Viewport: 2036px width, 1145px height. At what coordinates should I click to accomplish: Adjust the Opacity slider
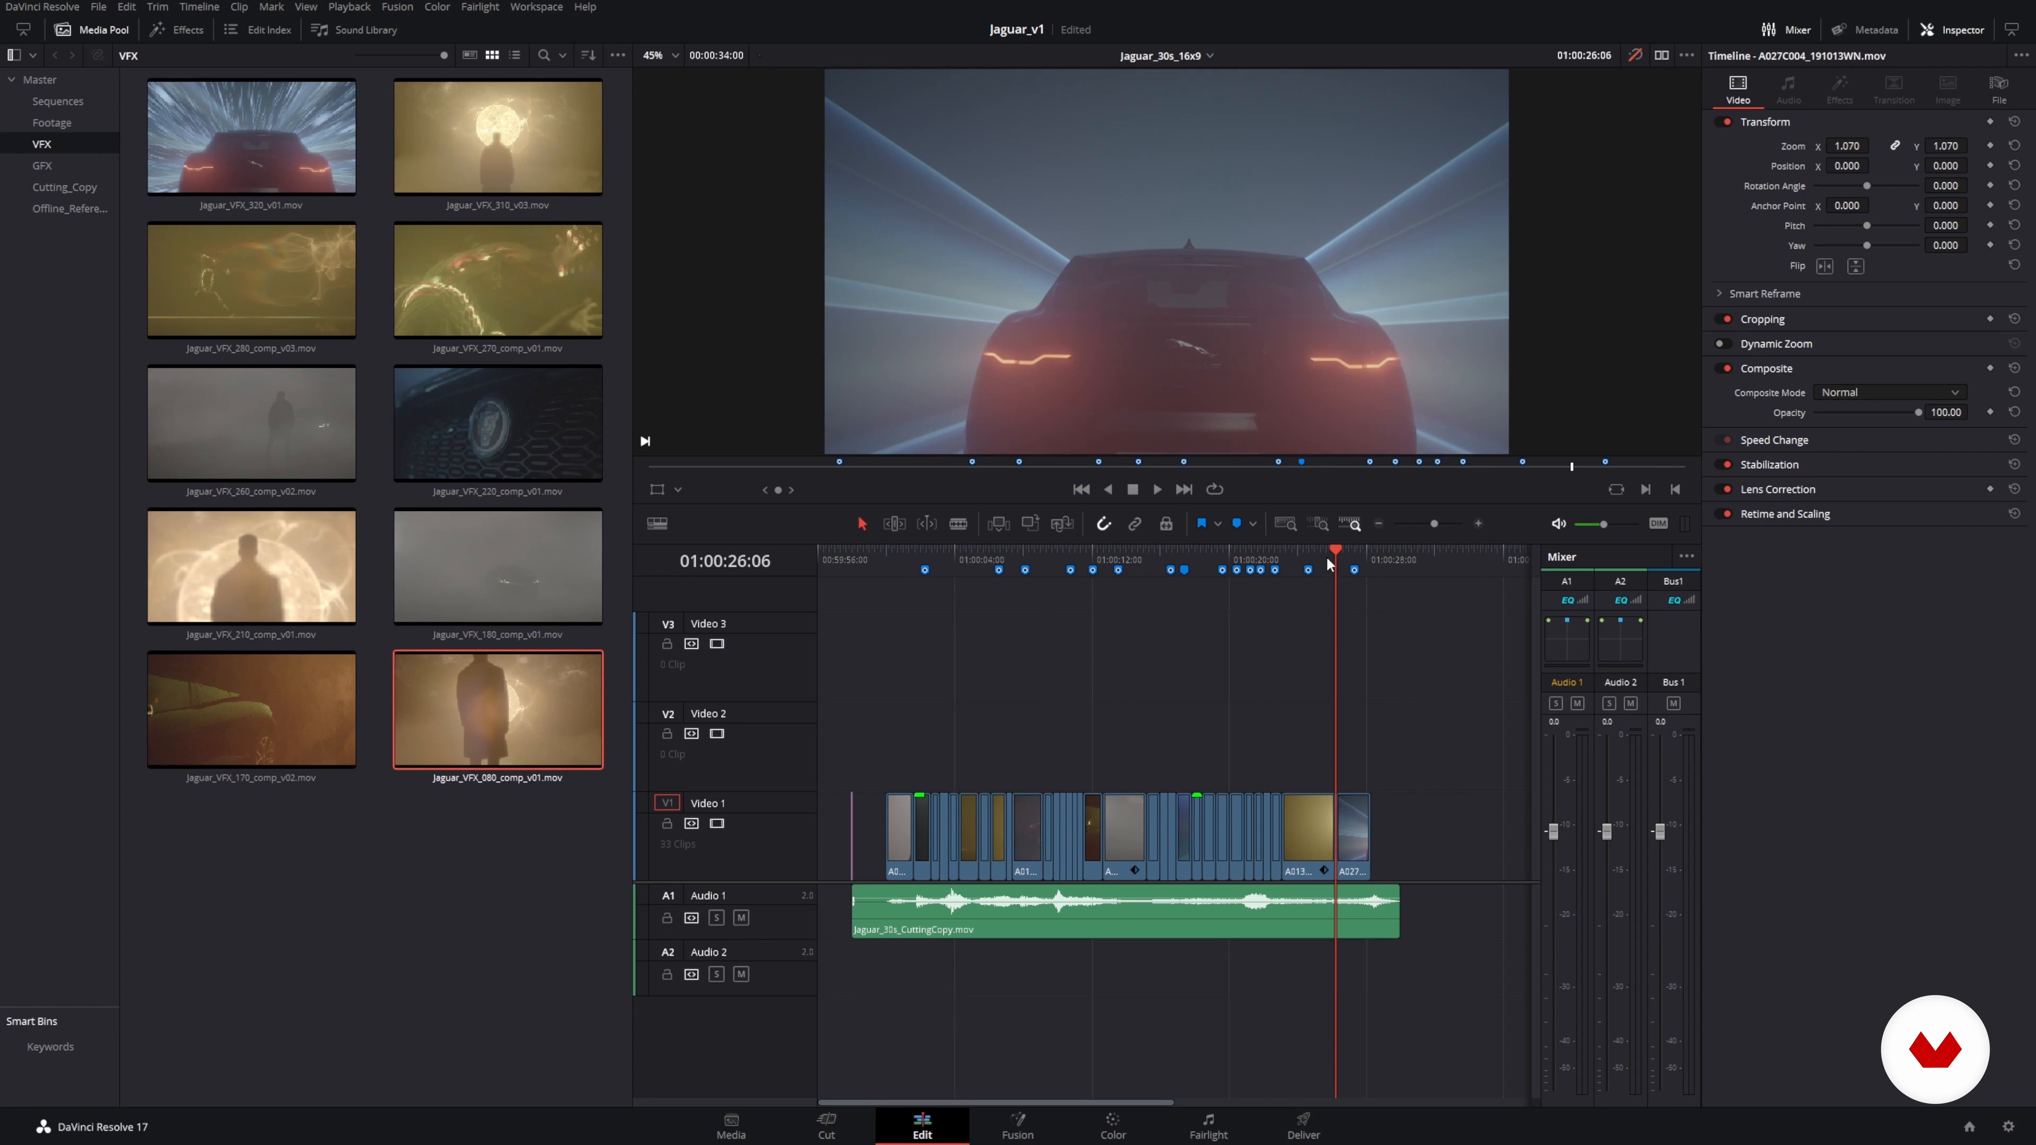(1866, 412)
